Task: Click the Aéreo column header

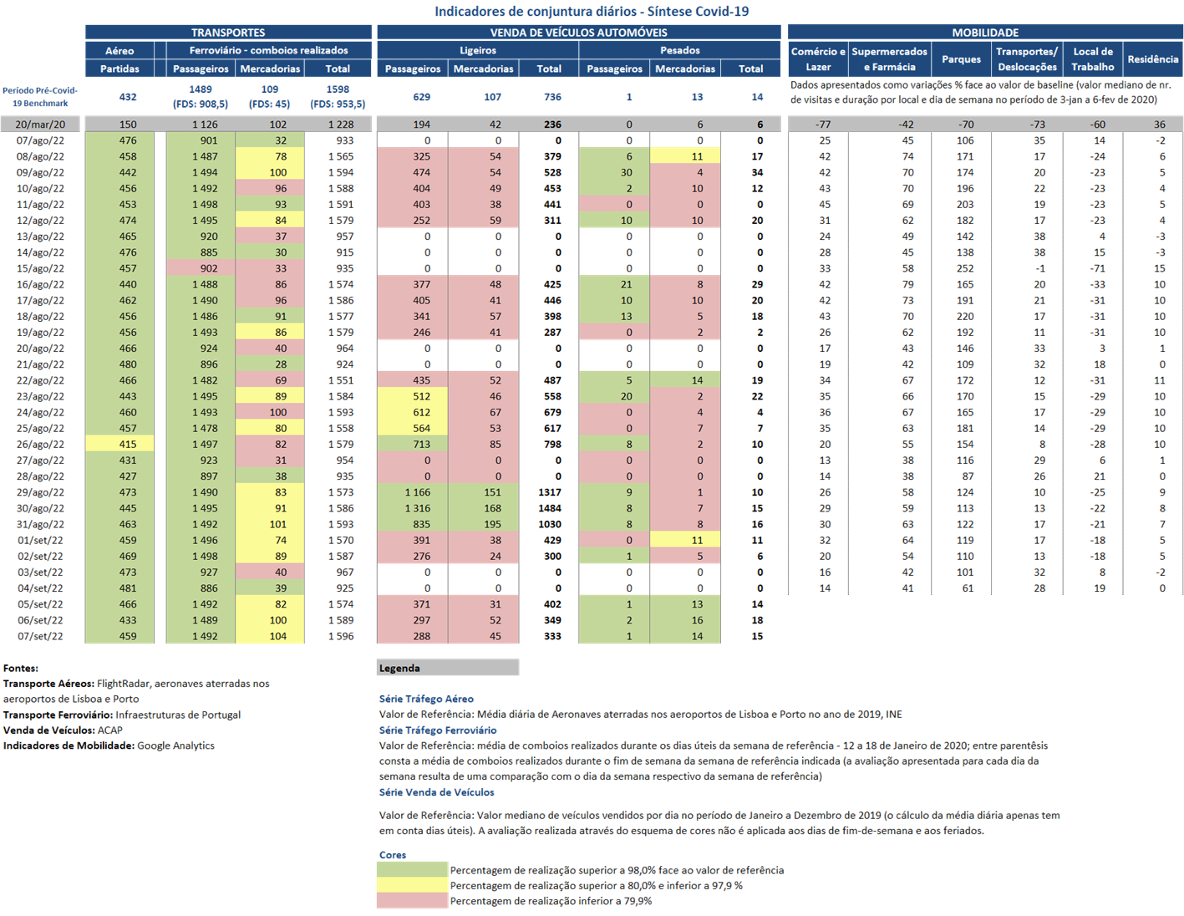Action: 119,51
